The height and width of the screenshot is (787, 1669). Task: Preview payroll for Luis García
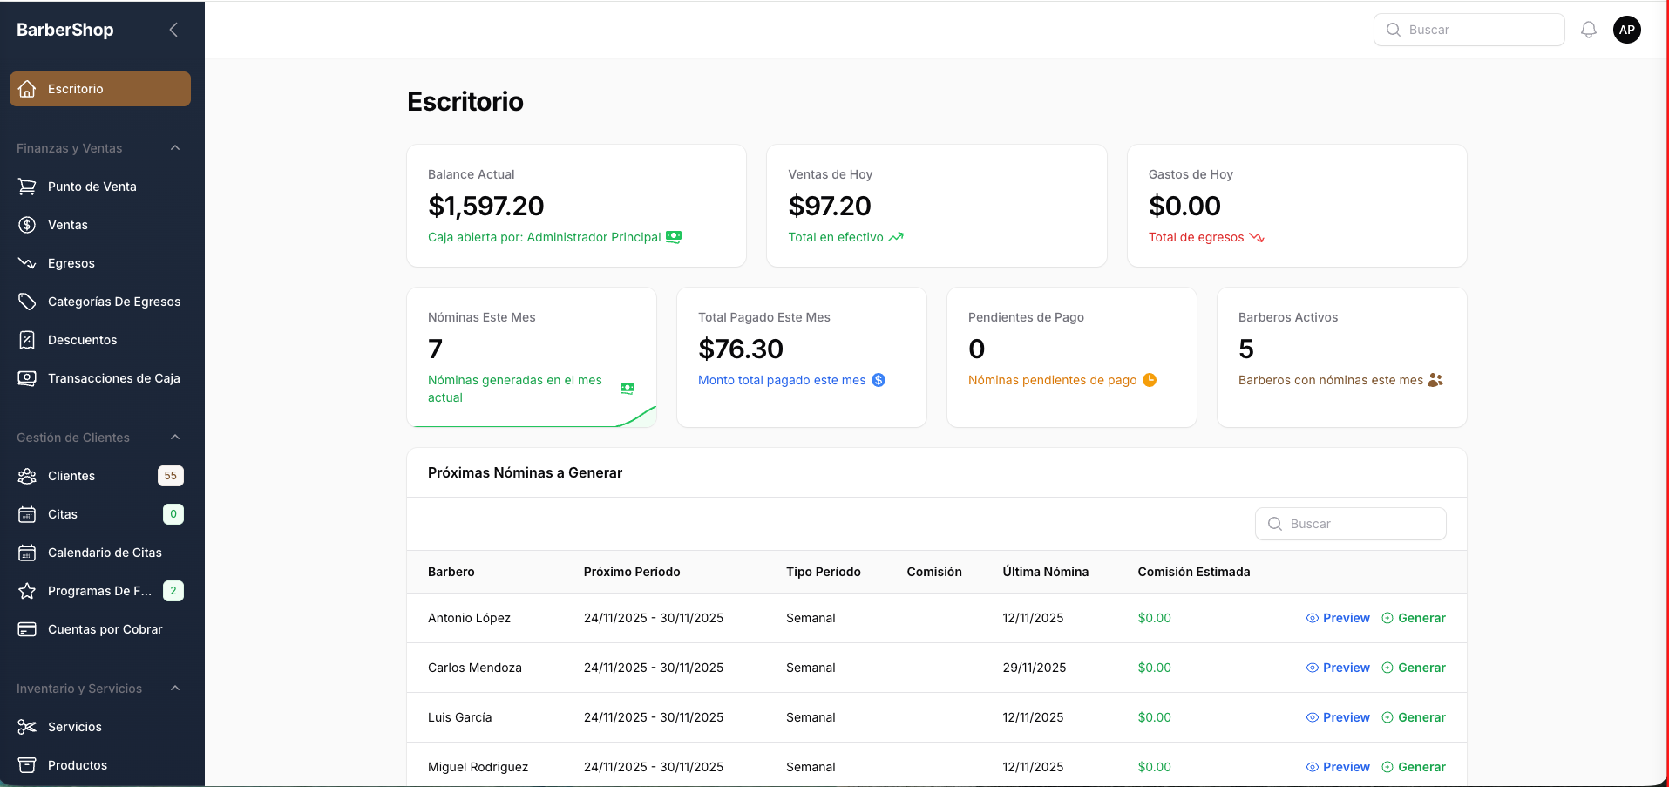pos(1338,717)
